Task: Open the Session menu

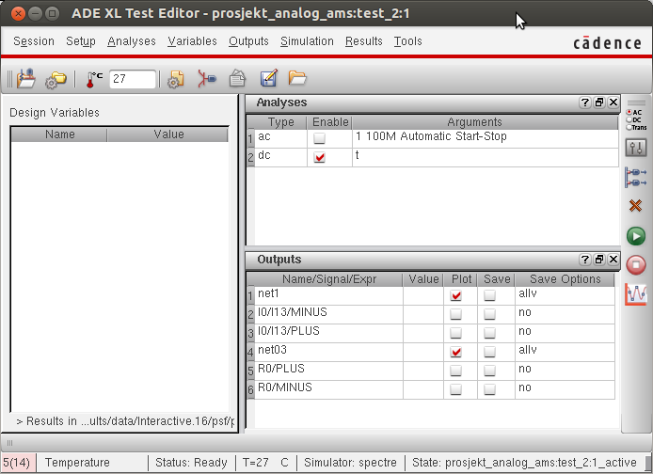Action: point(34,41)
